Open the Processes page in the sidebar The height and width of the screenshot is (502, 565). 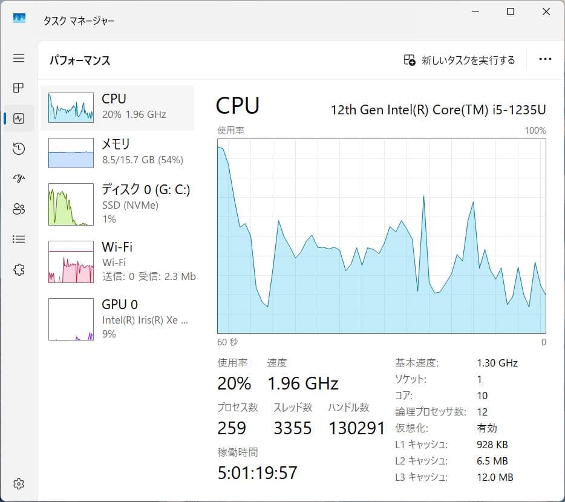[x=18, y=88]
